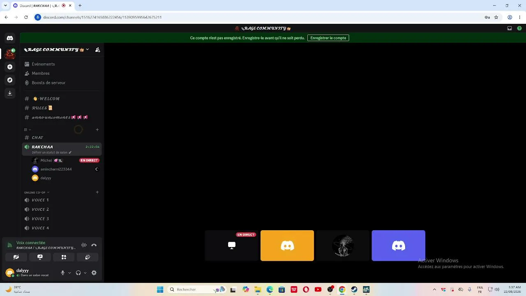526x296 pixels.
Task: Select the blue Discord avatar tile
Action: click(x=399, y=245)
